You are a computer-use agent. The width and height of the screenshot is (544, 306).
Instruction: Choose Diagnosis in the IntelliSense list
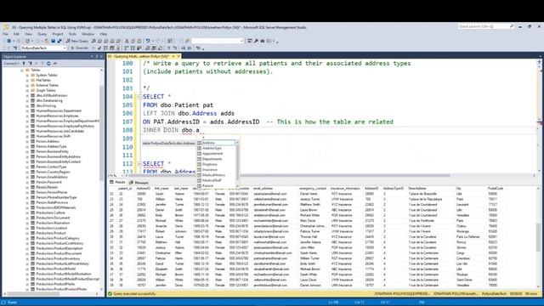point(216,164)
